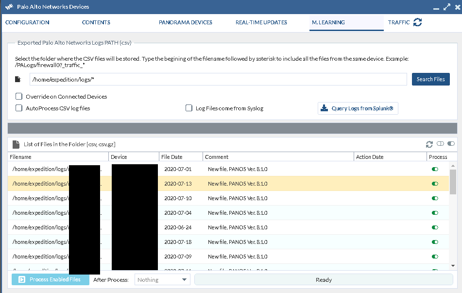Toggle Process switch for the 2020-07-13 file
The image size is (462, 293).
pyautogui.click(x=435, y=184)
